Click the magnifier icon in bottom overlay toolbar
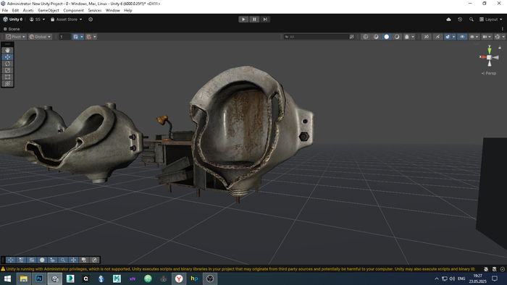507x285 pixels. (x=63, y=260)
